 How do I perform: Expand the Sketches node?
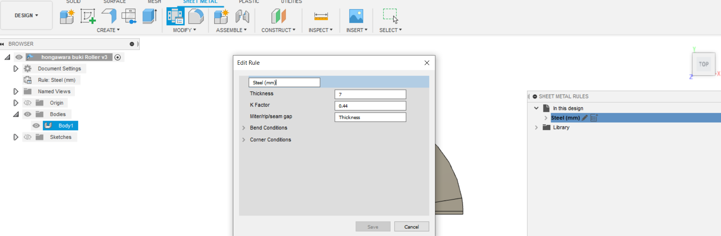pyautogui.click(x=16, y=137)
